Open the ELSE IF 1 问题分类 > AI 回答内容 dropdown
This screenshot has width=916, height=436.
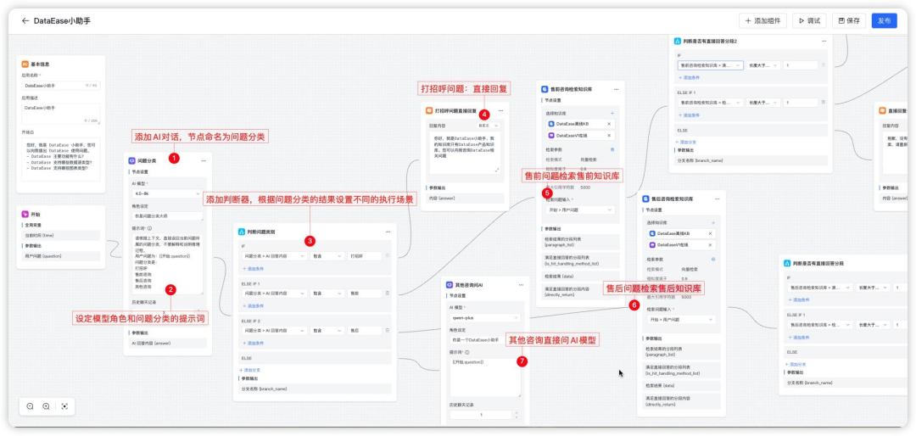point(274,293)
